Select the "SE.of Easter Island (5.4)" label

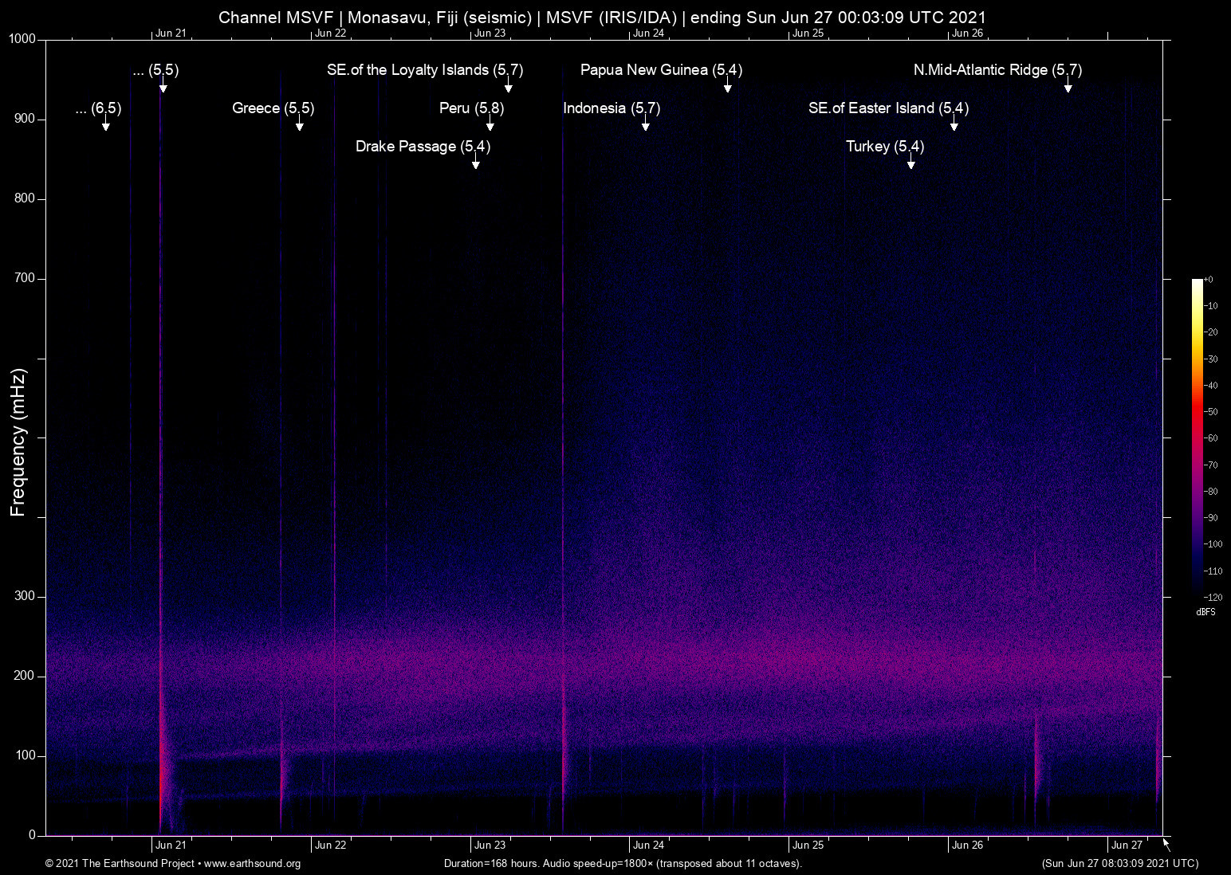888,108
